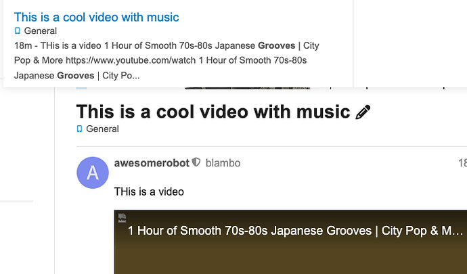Open the purple 'A' user avatar
The image size is (467, 274).
click(93, 173)
